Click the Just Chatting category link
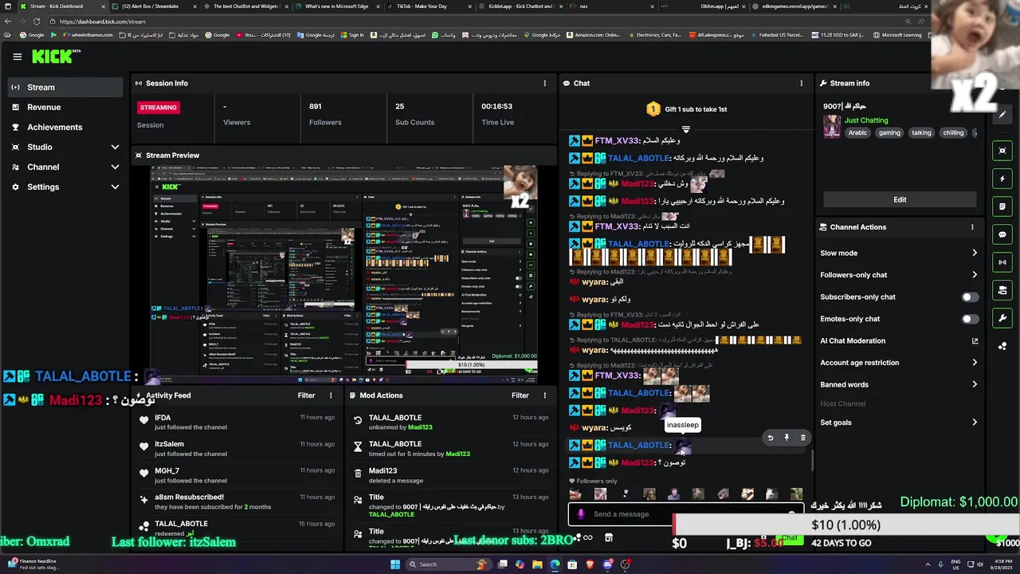The width and height of the screenshot is (1020, 574). (866, 120)
